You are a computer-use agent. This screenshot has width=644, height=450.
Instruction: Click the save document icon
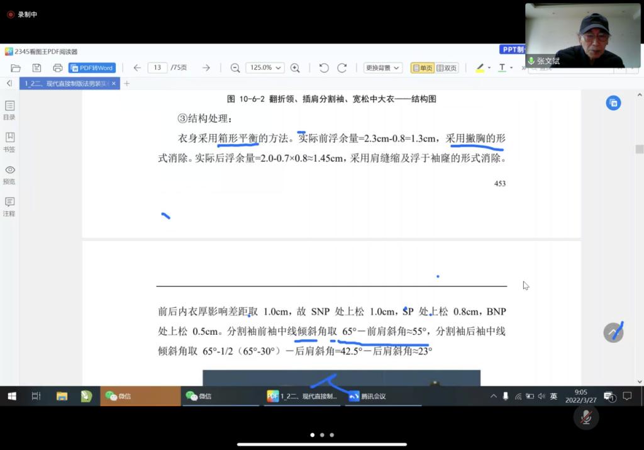click(x=36, y=68)
